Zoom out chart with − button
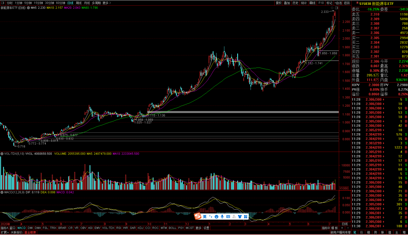408x235 pixels. coord(348,228)
